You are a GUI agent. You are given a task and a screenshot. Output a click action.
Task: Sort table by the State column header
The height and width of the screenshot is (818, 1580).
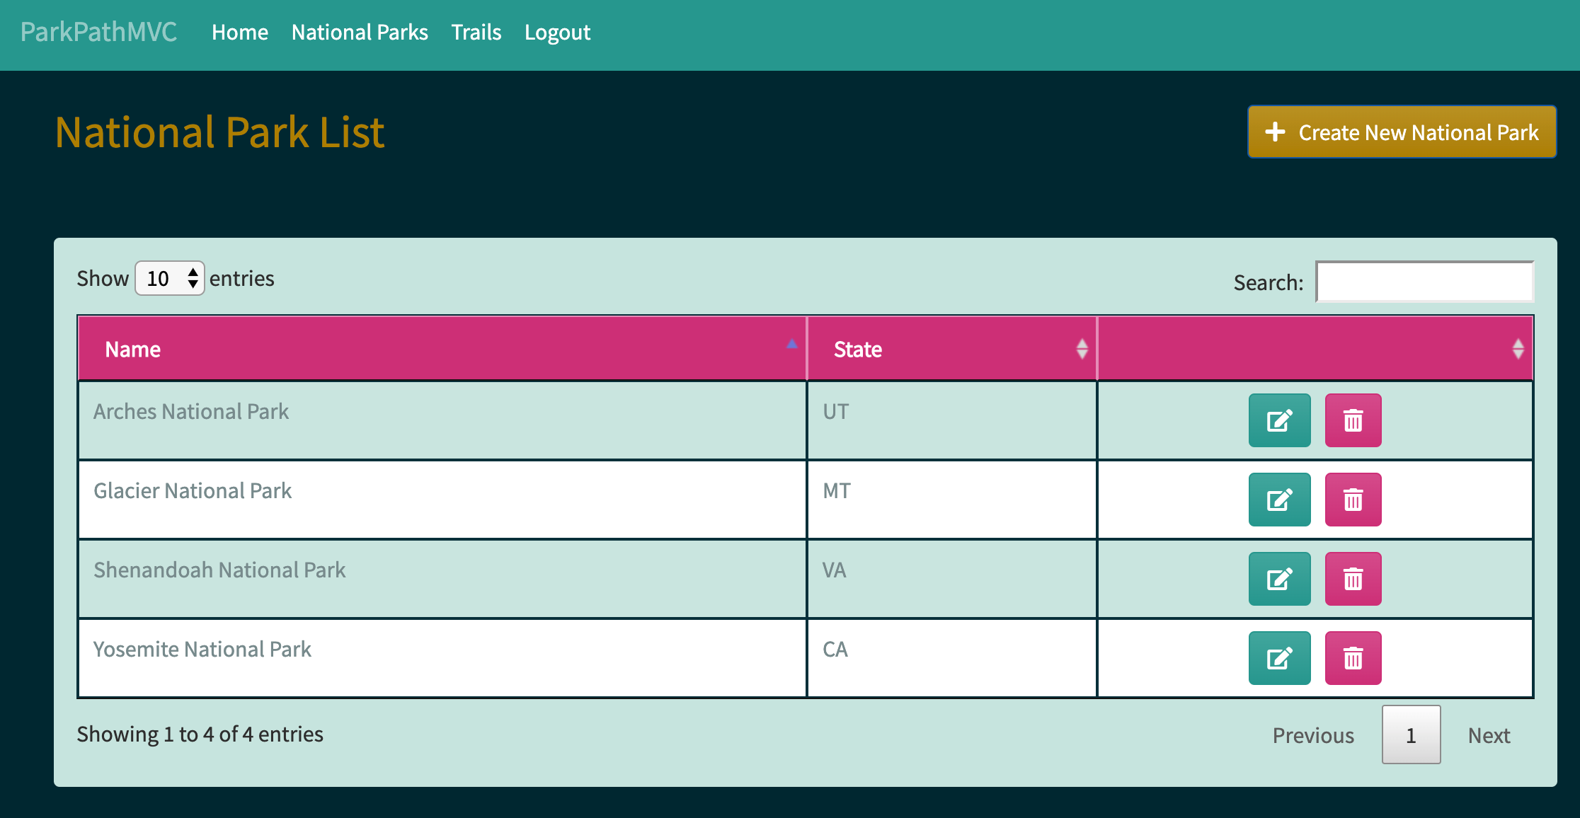[x=952, y=349]
